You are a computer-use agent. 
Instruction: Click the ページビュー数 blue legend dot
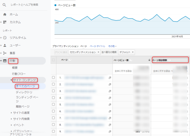(56, 5)
